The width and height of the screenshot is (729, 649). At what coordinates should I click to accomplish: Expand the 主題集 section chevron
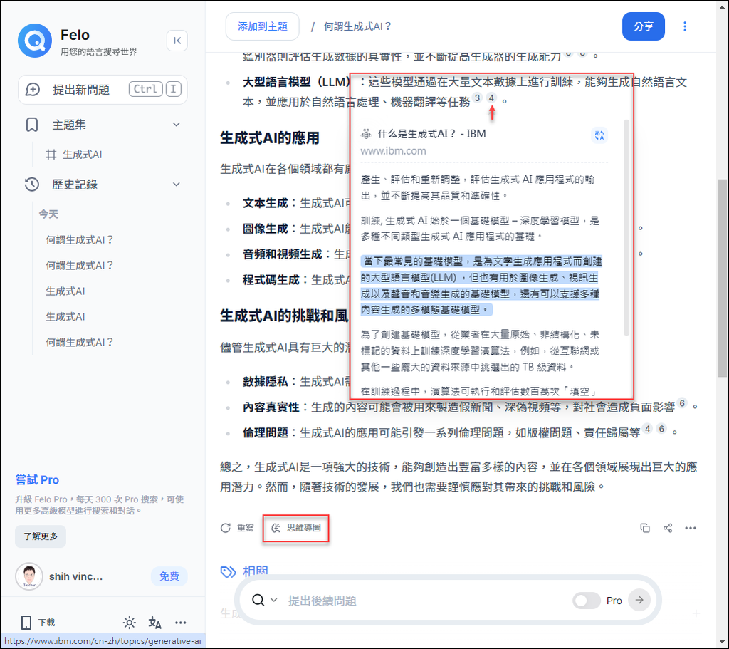177,125
